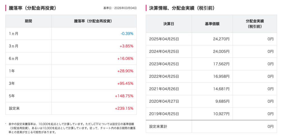Click the 基準日：2026年03月04日 date label
Screen dimensions: 287x136
[120, 8]
